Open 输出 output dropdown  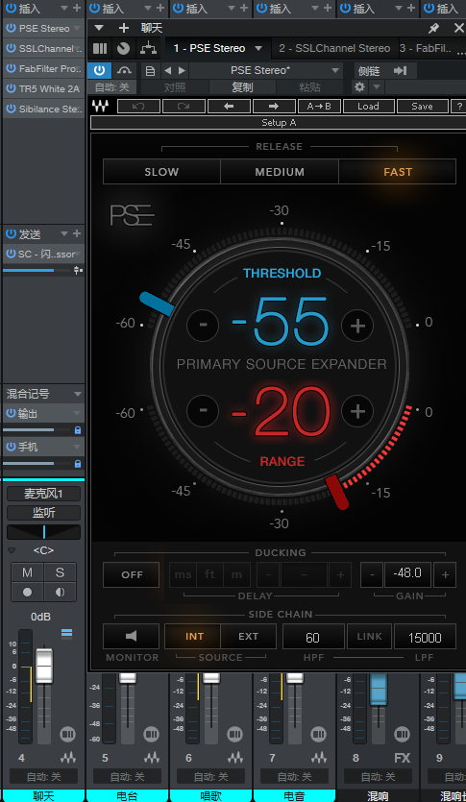pos(78,413)
